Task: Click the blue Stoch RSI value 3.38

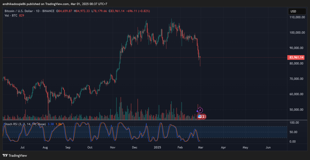Action: [x=51, y=124]
